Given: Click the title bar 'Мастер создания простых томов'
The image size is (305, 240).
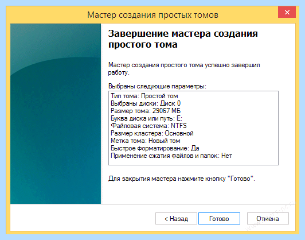Looking at the screenshot, I should click(x=152, y=15).
